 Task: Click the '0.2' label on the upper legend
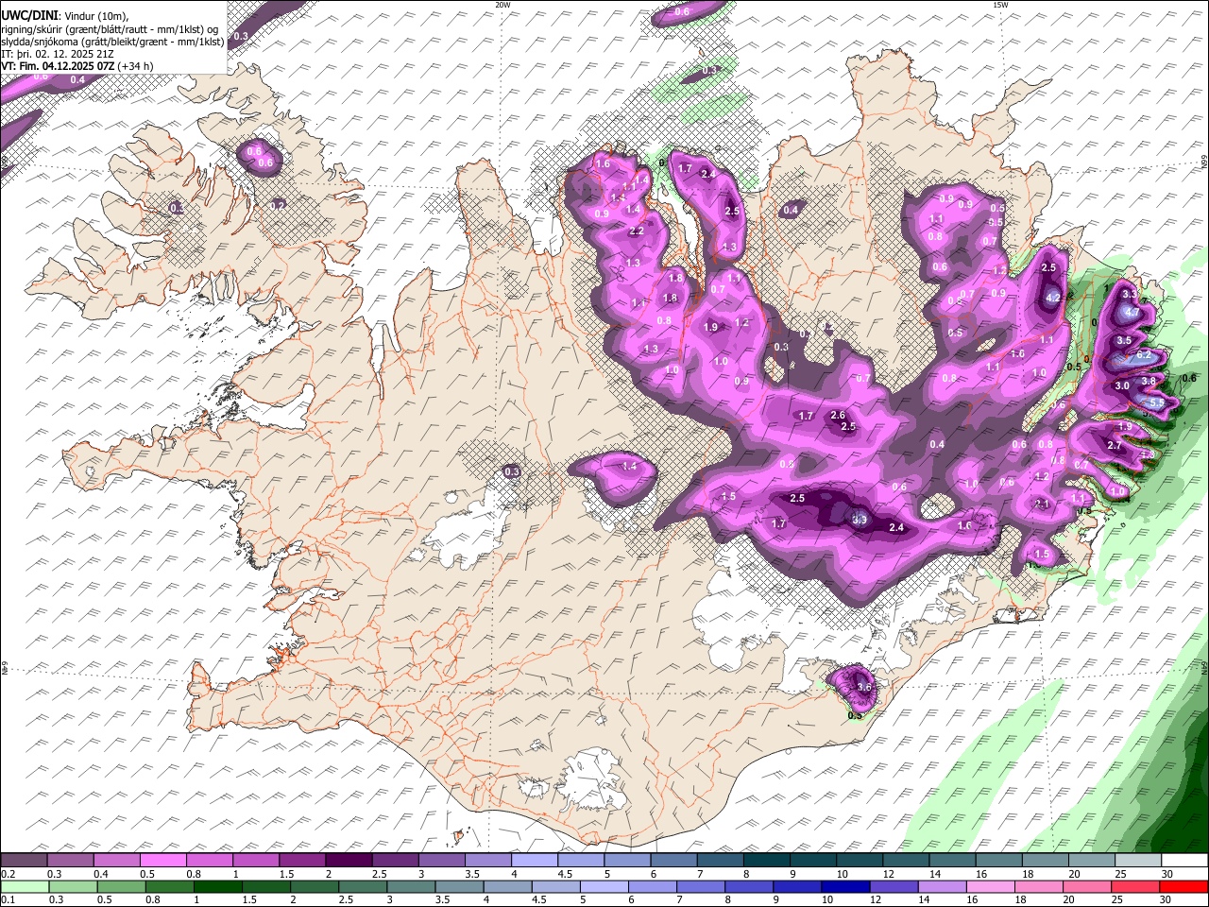point(8,875)
